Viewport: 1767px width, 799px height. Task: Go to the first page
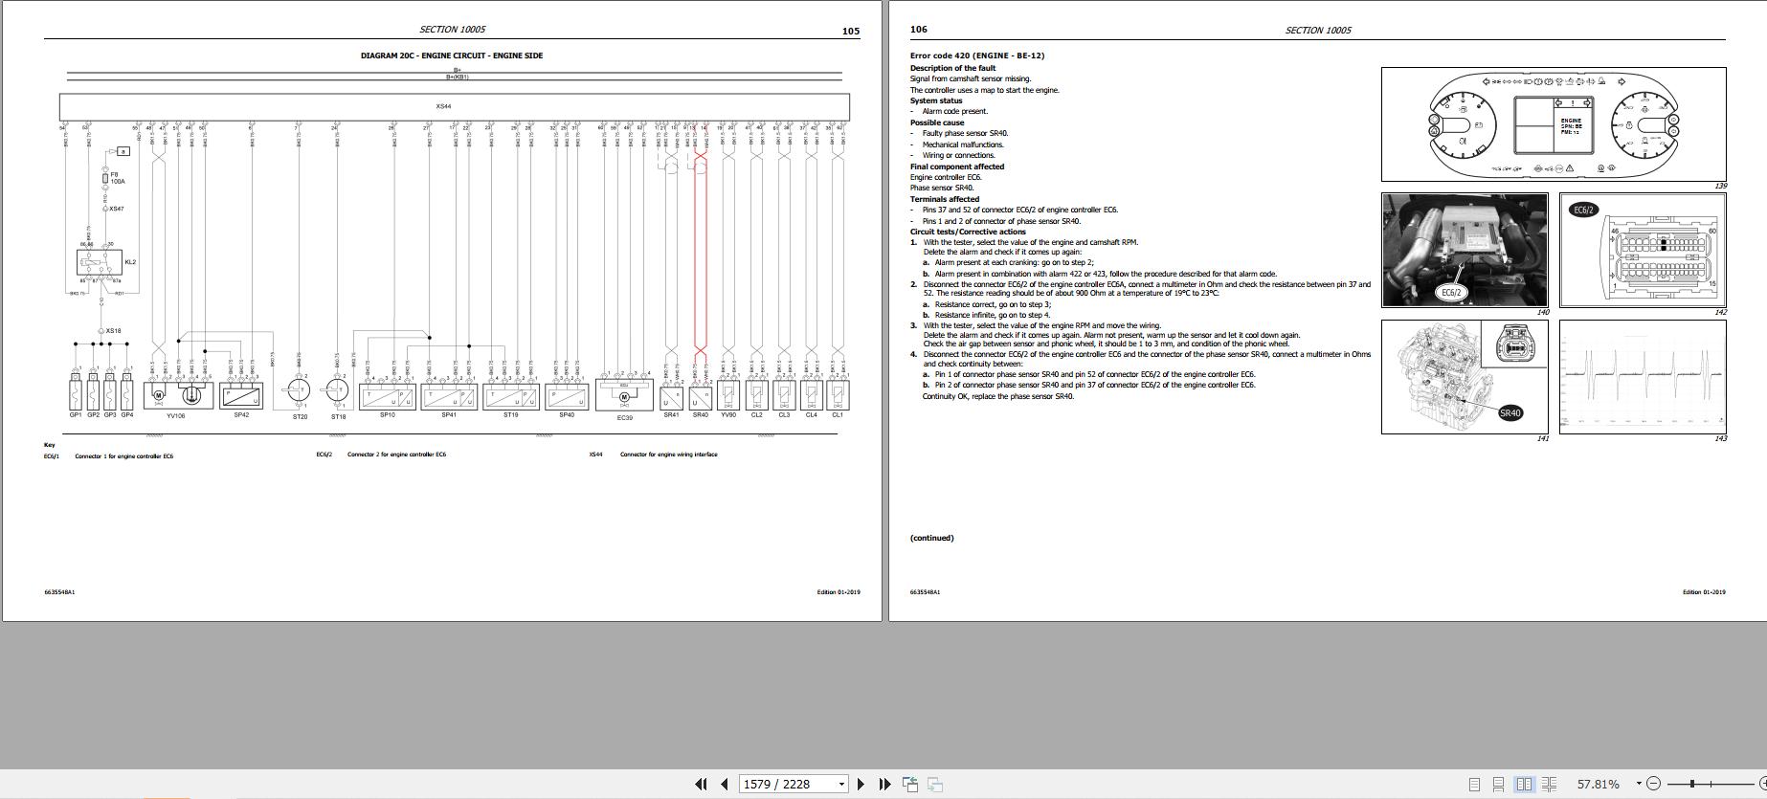point(701,784)
